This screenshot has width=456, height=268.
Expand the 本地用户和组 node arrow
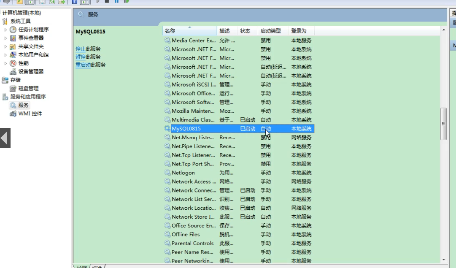point(5,55)
